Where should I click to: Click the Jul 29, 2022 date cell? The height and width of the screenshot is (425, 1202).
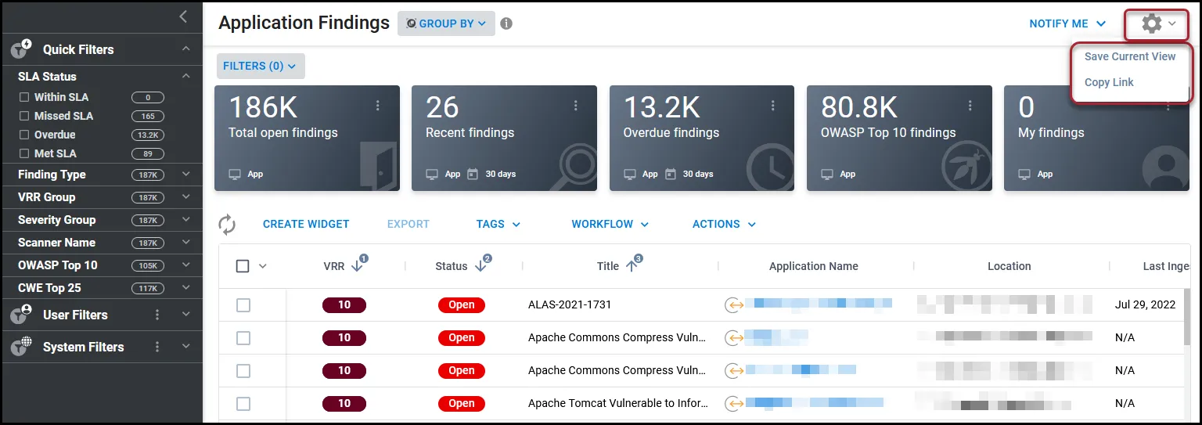click(x=1145, y=305)
